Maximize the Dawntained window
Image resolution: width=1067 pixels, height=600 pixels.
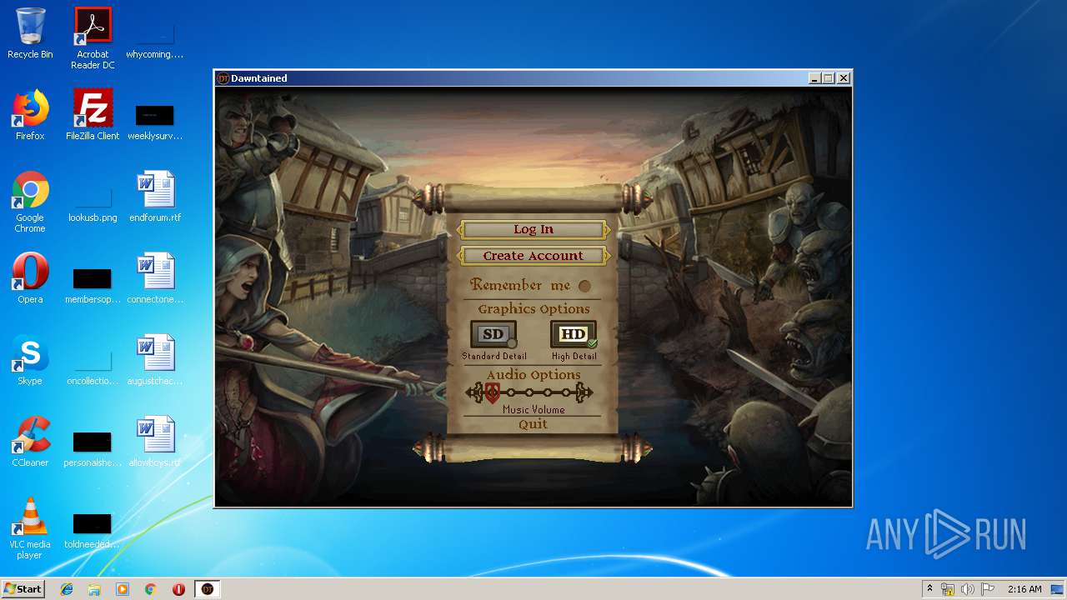point(829,78)
